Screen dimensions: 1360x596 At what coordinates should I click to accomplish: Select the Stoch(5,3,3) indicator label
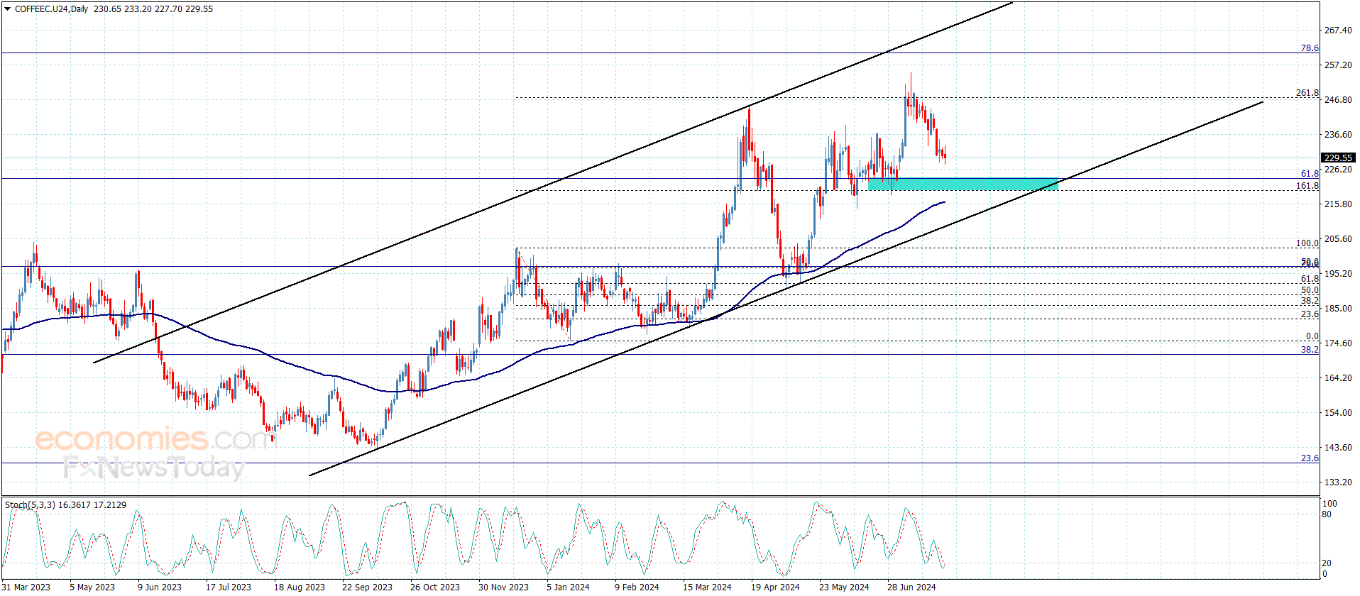(30, 505)
